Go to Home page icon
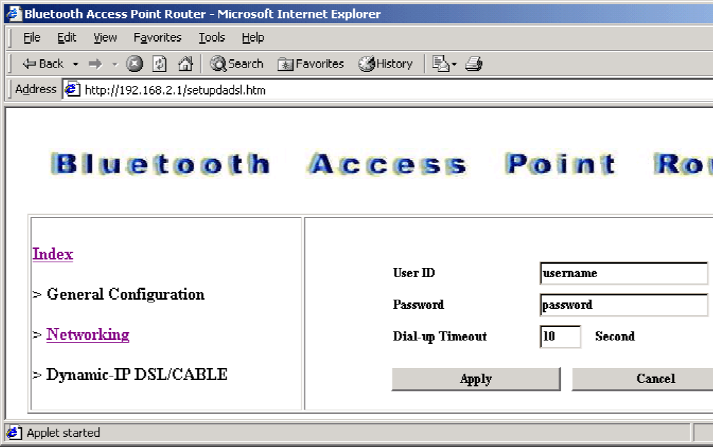 click(185, 64)
